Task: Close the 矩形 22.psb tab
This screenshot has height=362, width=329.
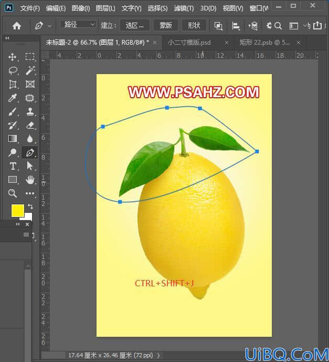Action: 299,43
